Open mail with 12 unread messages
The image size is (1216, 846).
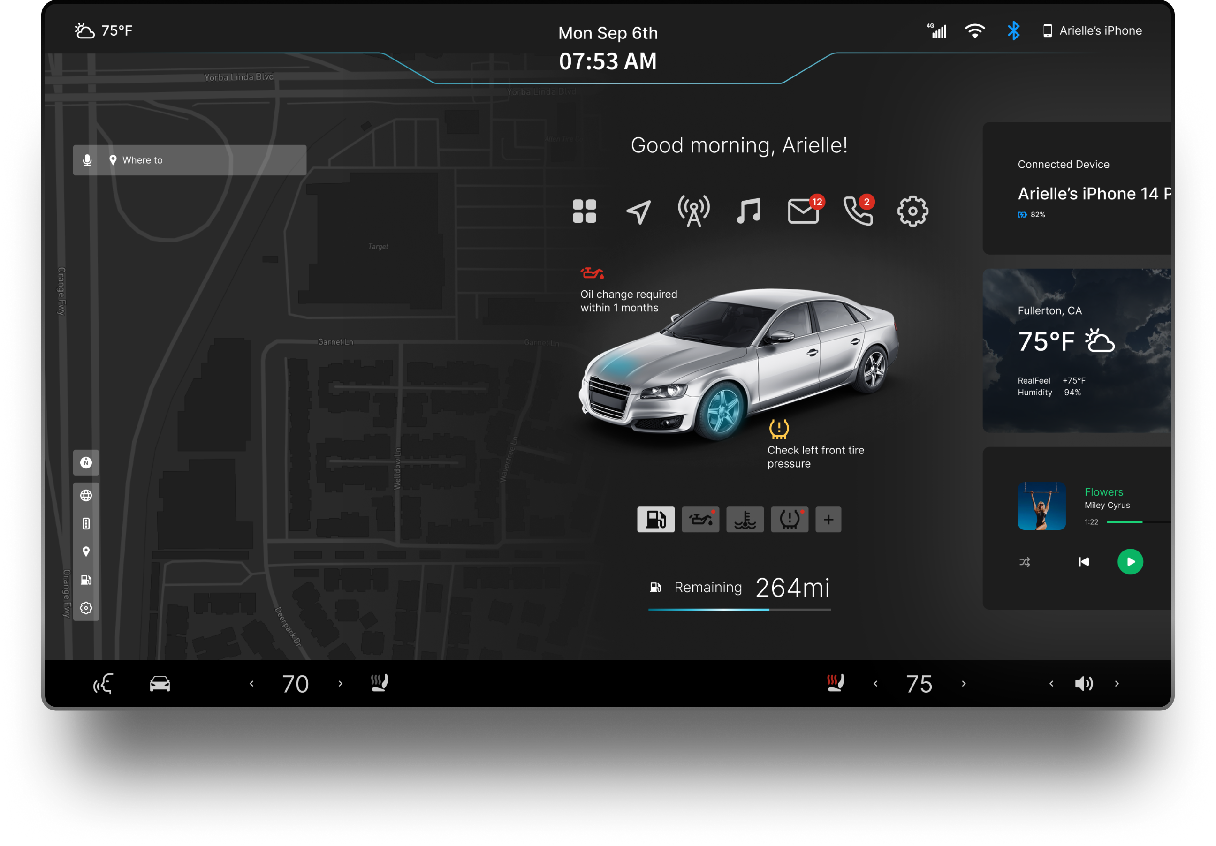(804, 211)
